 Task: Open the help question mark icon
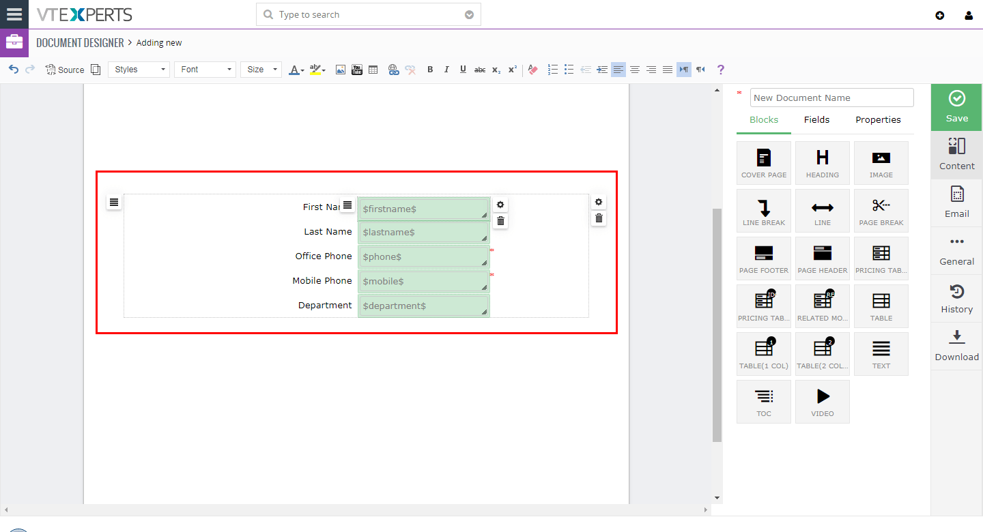720,70
